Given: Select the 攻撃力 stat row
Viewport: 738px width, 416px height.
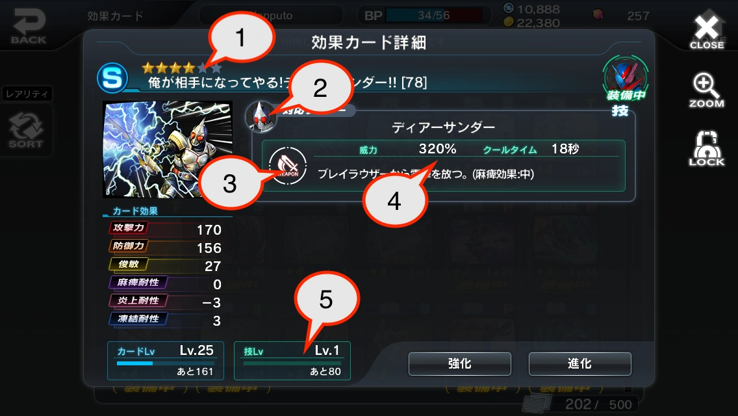Looking at the screenshot, I should click(165, 229).
